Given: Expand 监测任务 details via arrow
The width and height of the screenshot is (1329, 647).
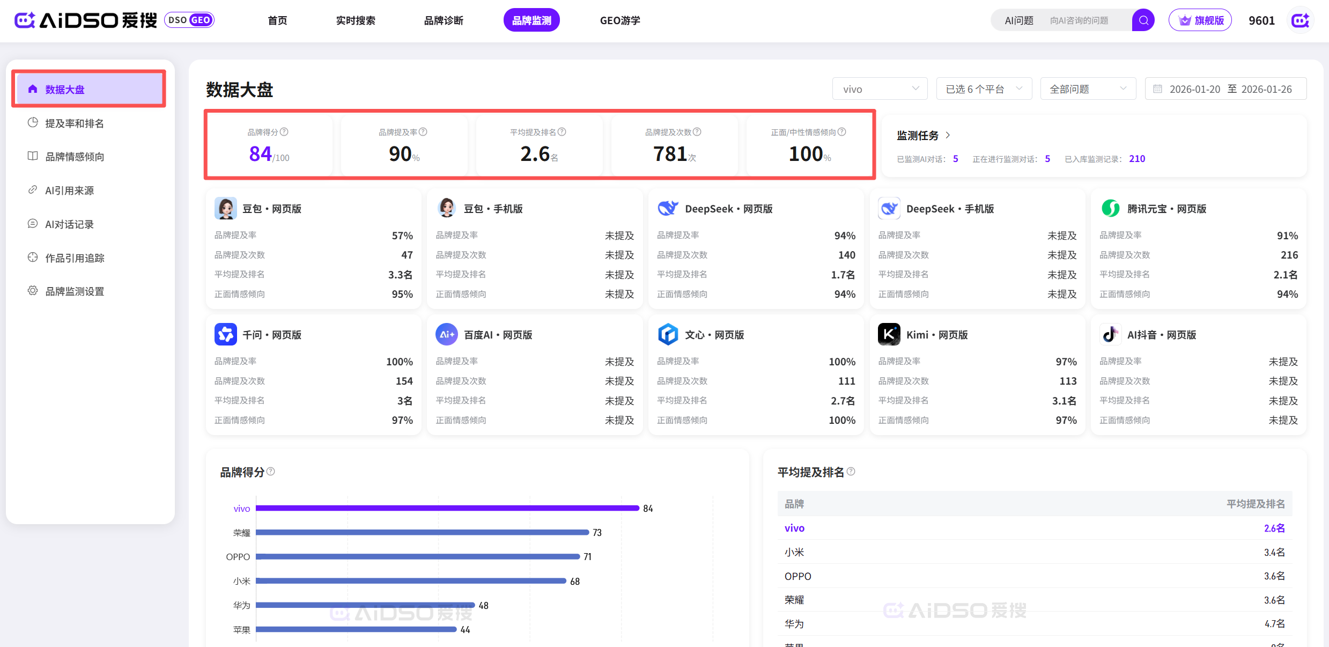Looking at the screenshot, I should (948, 135).
